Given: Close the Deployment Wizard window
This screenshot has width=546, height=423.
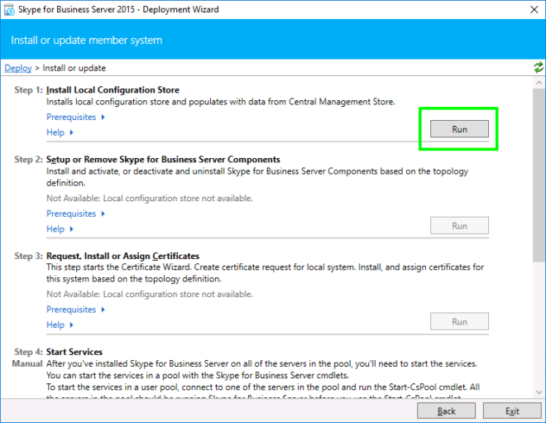Looking at the screenshot, I should [x=527, y=11].
